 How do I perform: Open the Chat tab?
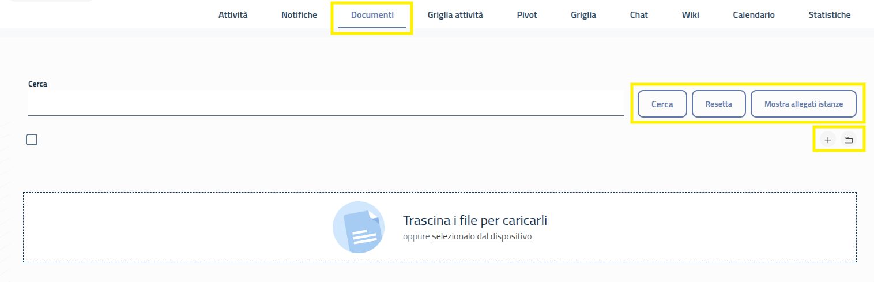pos(639,15)
